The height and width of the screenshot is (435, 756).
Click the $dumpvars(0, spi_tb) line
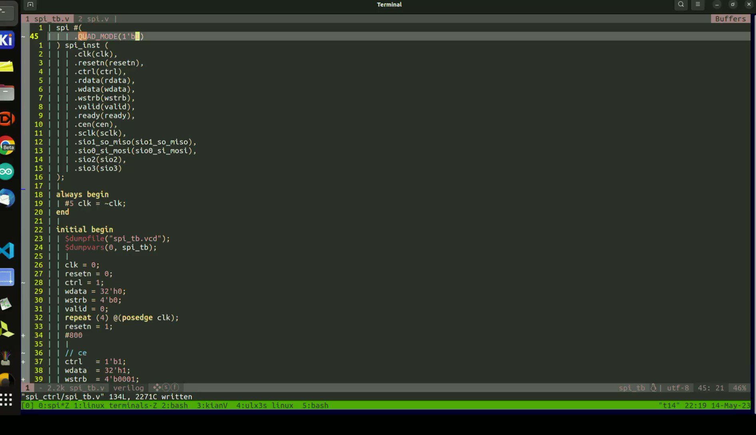click(111, 247)
